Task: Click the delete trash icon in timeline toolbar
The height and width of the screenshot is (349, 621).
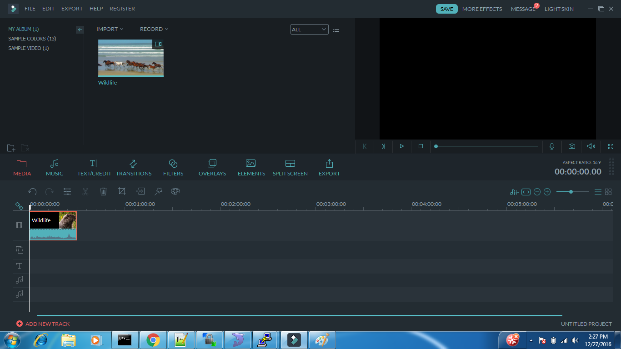Action: tap(103, 192)
